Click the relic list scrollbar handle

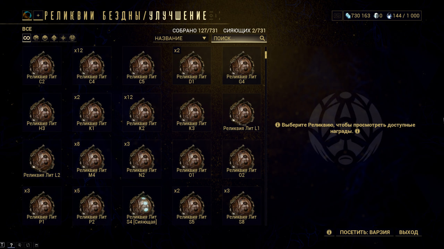coord(266,55)
